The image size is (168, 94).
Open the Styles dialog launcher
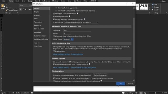(x=150, y=13)
